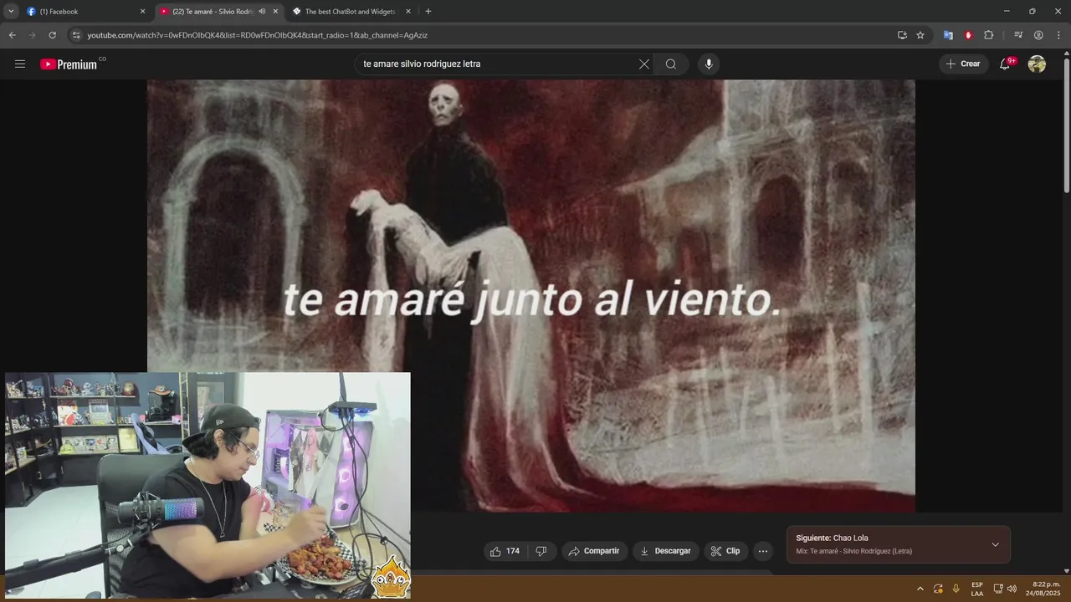Open the YouTube account avatar menu
1071x602 pixels.
[x=1037, y=64]
